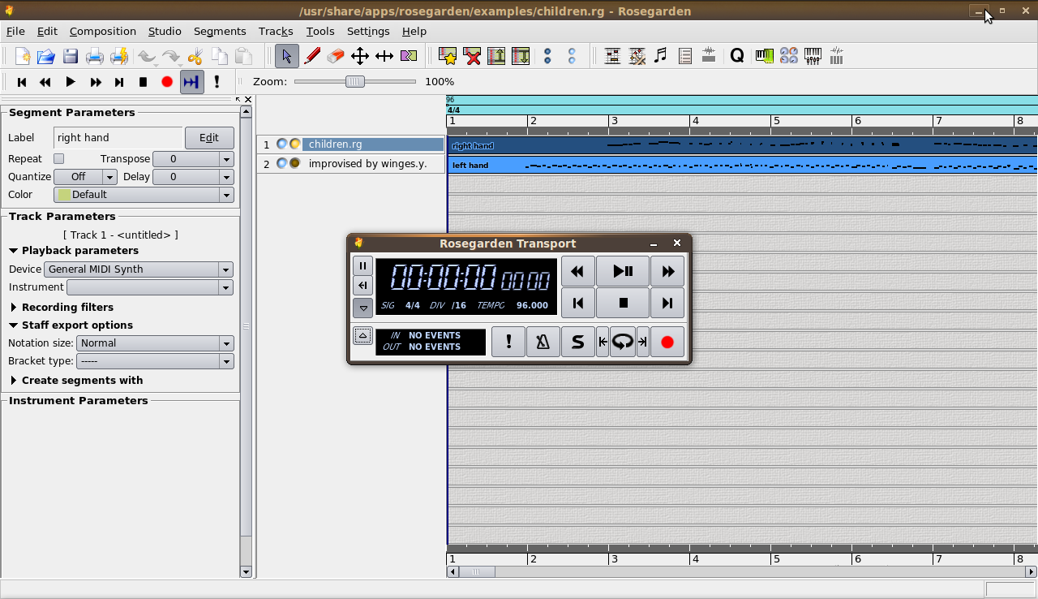Click the Edit button next to label

point(209,138)
